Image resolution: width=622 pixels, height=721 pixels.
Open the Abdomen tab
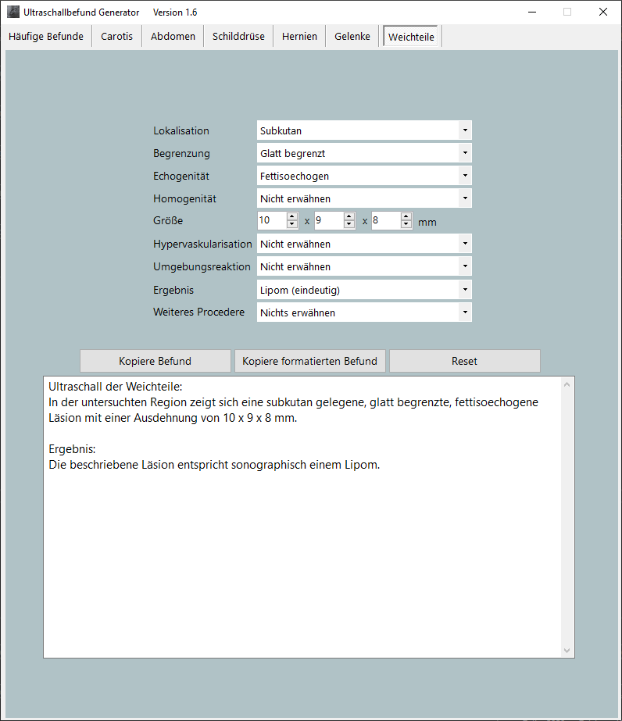click(x=173, y=37)
